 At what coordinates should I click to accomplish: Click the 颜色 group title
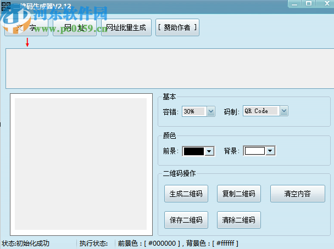tap(169, 135)
